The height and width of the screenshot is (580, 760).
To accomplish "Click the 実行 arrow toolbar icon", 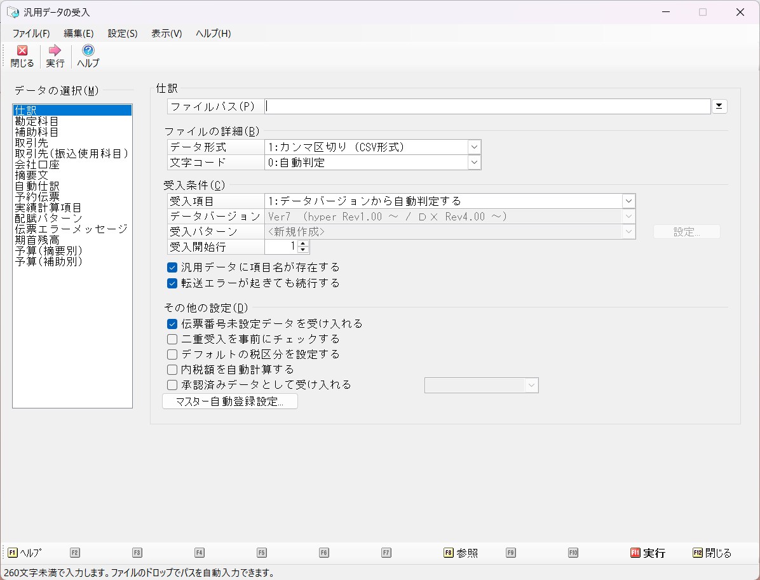I will tap(55, 51).
